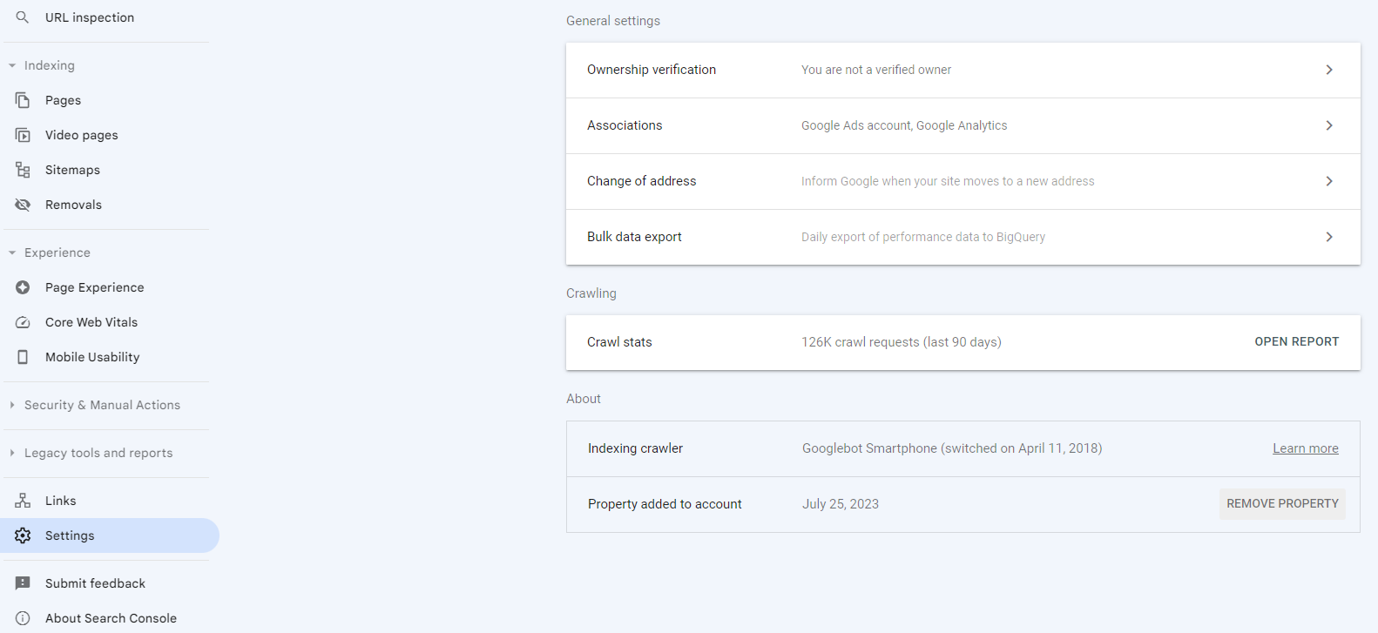Click the Removals crossed-eye icon

tap(23, 205)
